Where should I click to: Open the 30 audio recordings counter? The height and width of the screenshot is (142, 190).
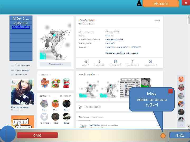(x=150, y=63)
